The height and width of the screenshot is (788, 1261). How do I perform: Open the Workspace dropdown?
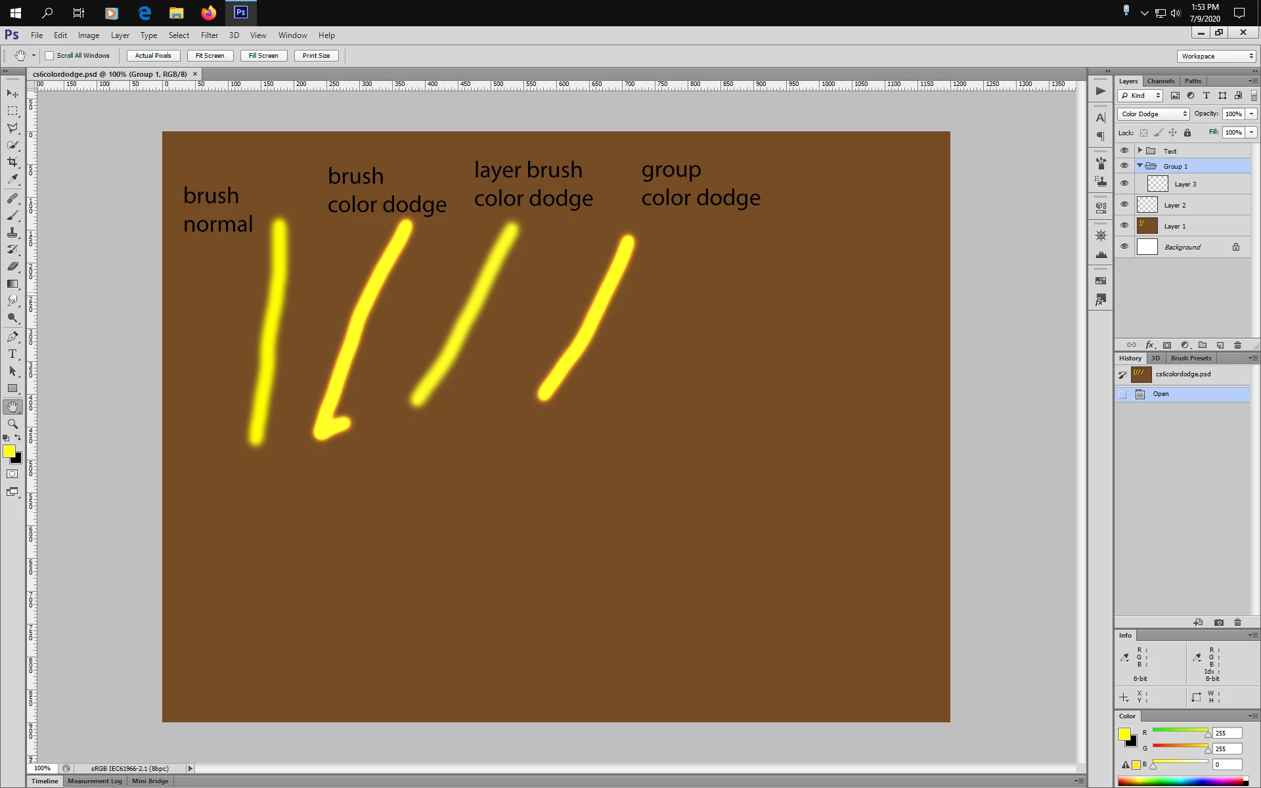point(1216,56)
